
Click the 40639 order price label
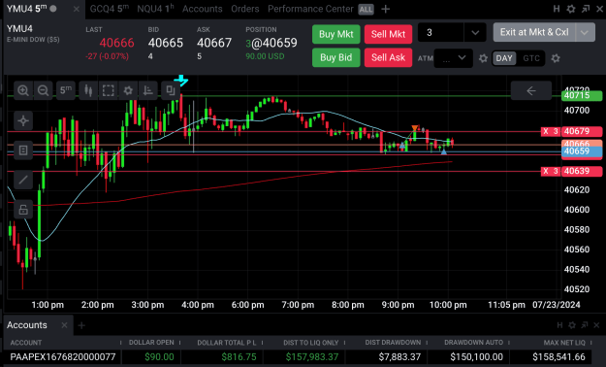[582, 171]
